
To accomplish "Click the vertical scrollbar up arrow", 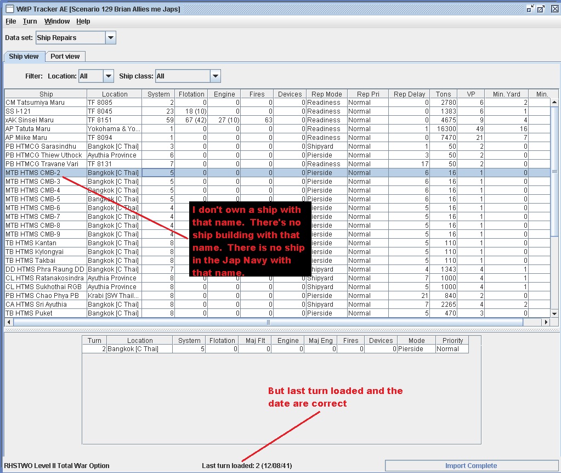I will 554,102.
